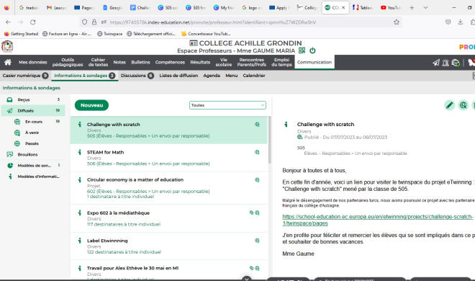
Task: Open the Menu tab
Action: 232,76
